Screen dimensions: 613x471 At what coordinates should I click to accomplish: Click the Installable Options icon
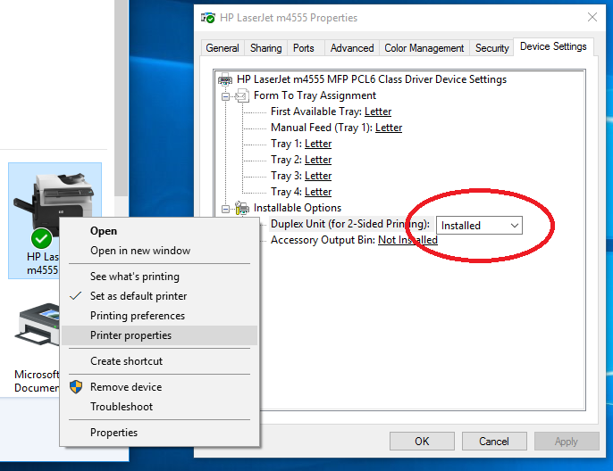pyautogui.click(x=242, y=208)
